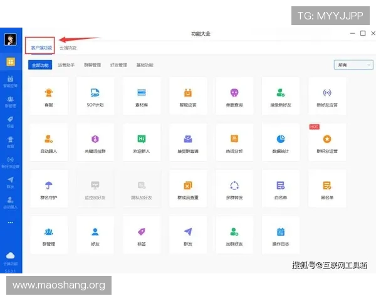The image size is (376, 301).
Task: Select the 基础功能 filter tab
Action: [x=145, y=65]
